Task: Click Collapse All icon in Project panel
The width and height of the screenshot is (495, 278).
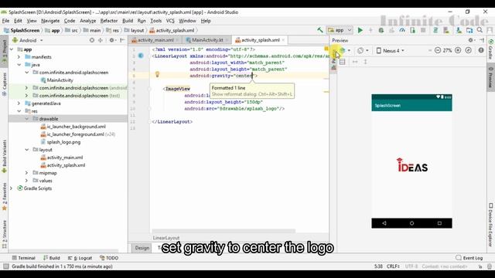Action: pyautogui.click(x=101, y=40)
